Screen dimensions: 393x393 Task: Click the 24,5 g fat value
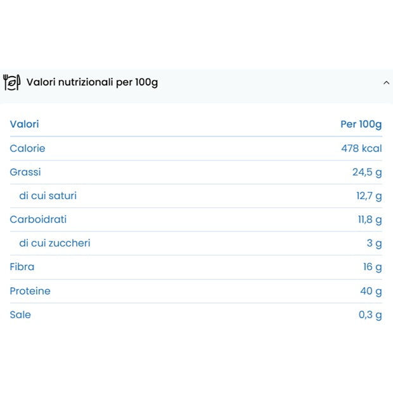(x=367, y=172)
